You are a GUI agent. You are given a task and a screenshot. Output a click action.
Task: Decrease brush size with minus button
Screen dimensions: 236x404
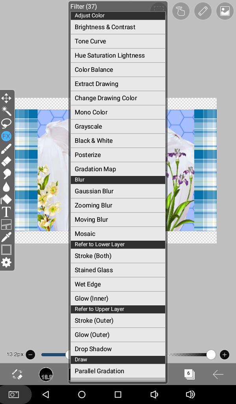coord(30,355)
